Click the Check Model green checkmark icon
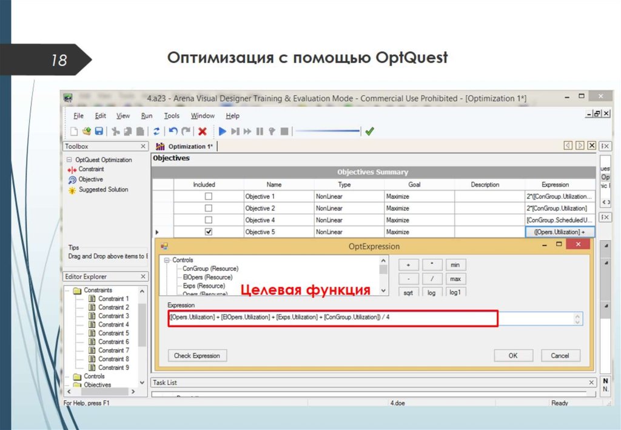 pyautogui.click(x=370, y=131)
